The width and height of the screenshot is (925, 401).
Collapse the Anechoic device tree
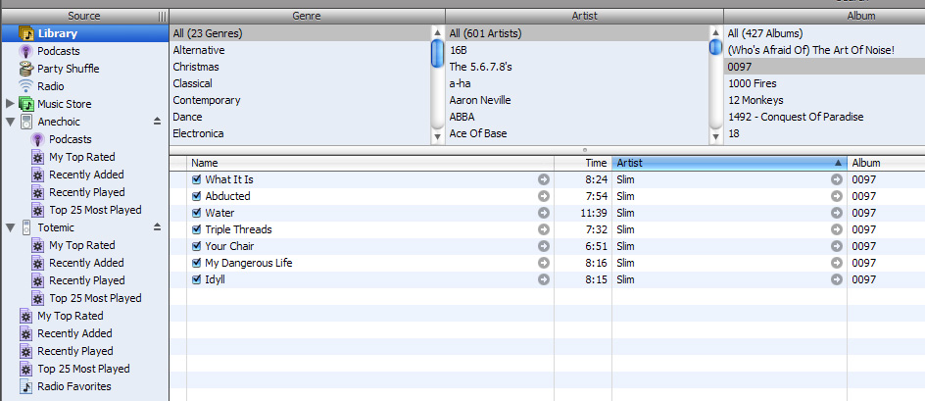point(10,122)
